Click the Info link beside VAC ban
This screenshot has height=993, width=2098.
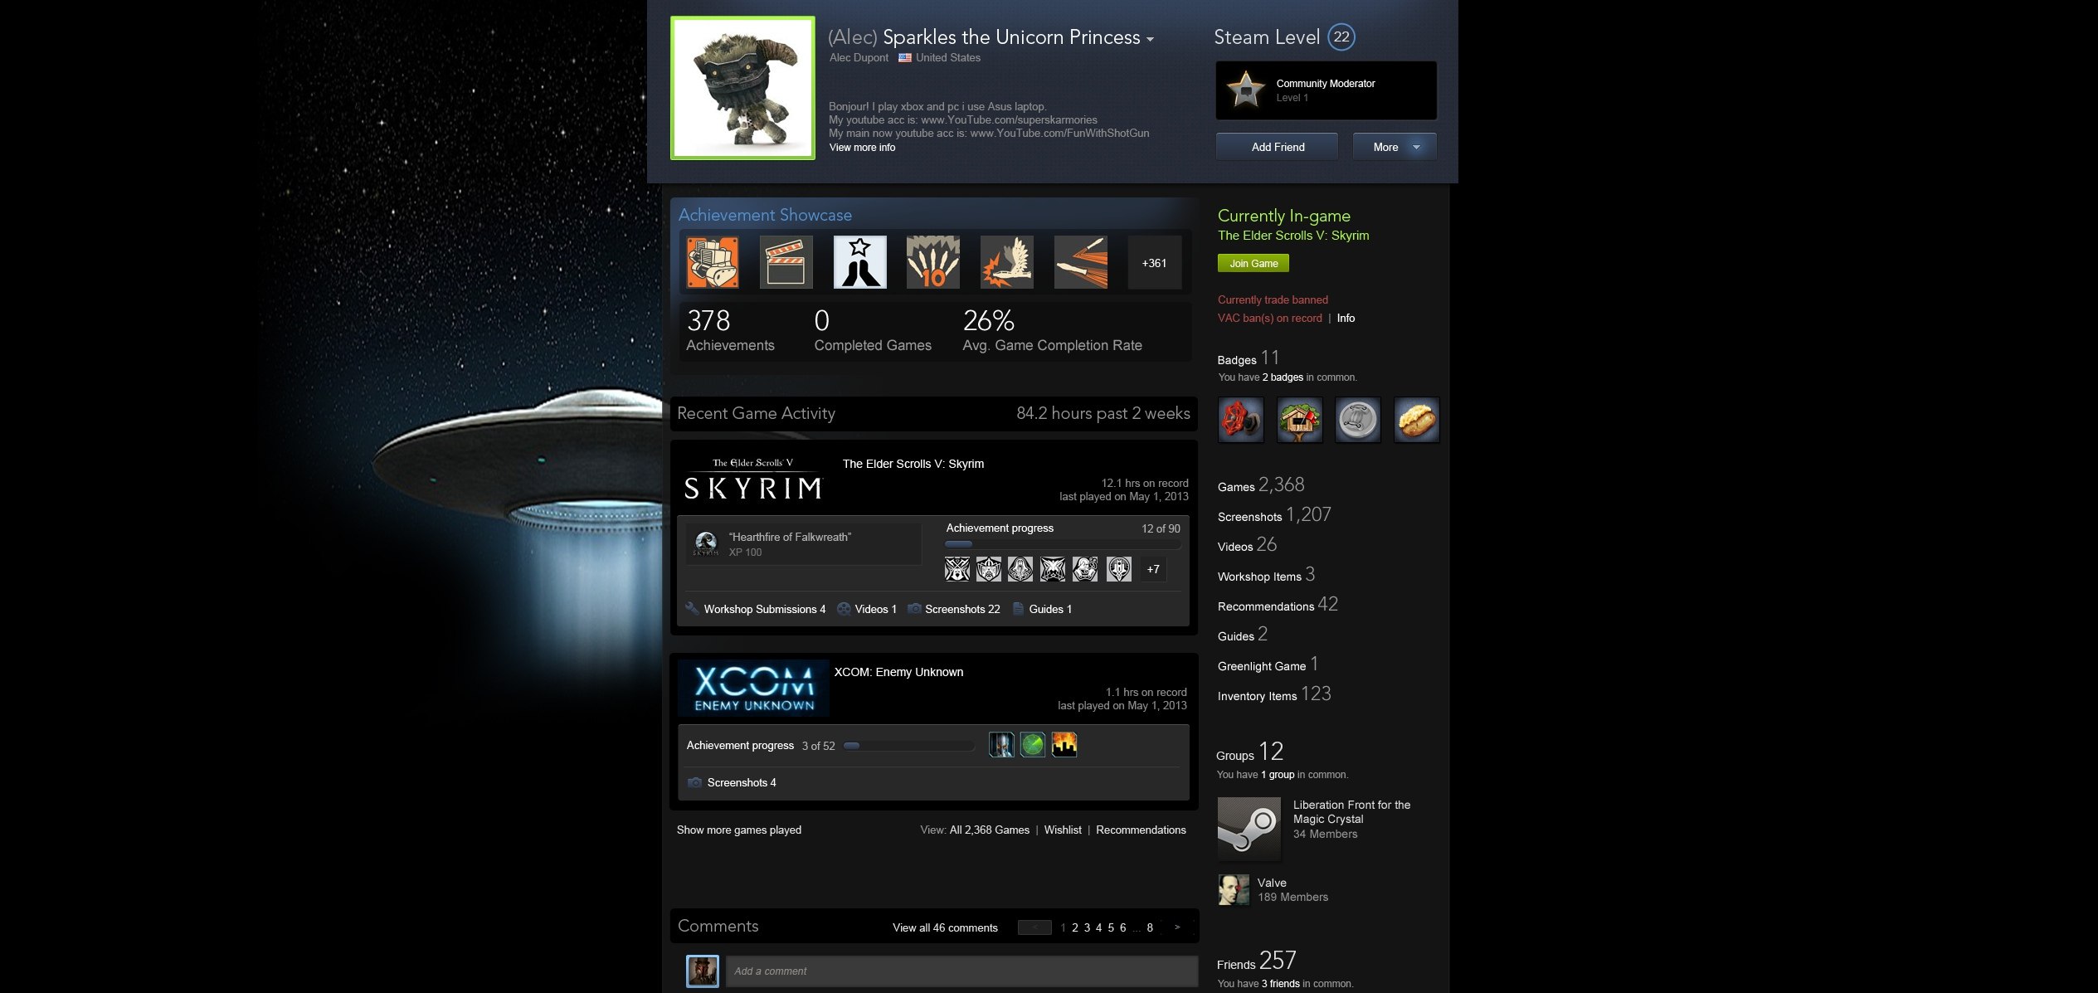[x=1346, y=318]
